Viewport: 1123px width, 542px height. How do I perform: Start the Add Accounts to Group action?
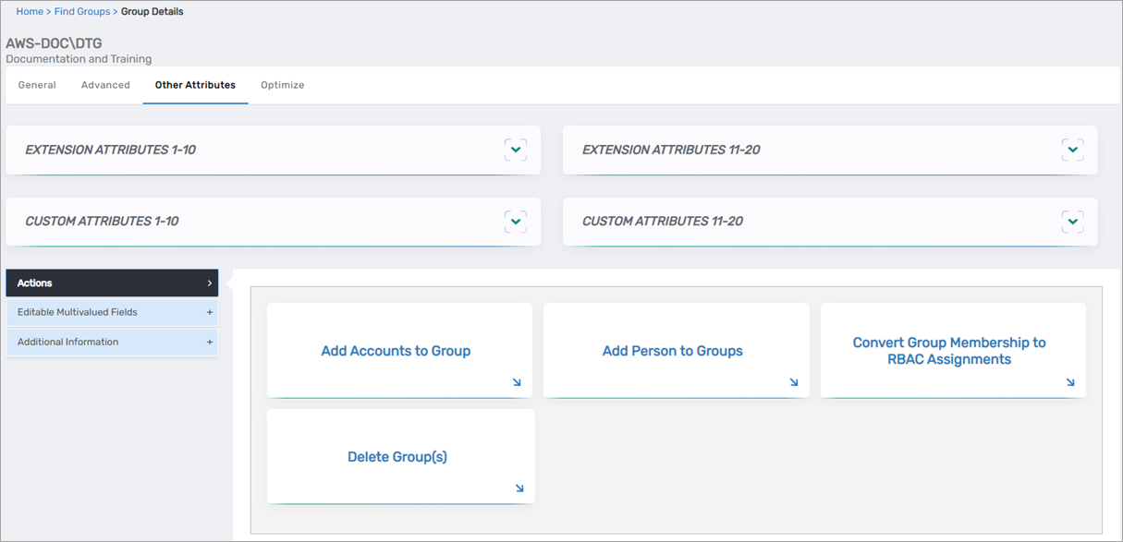396,351
